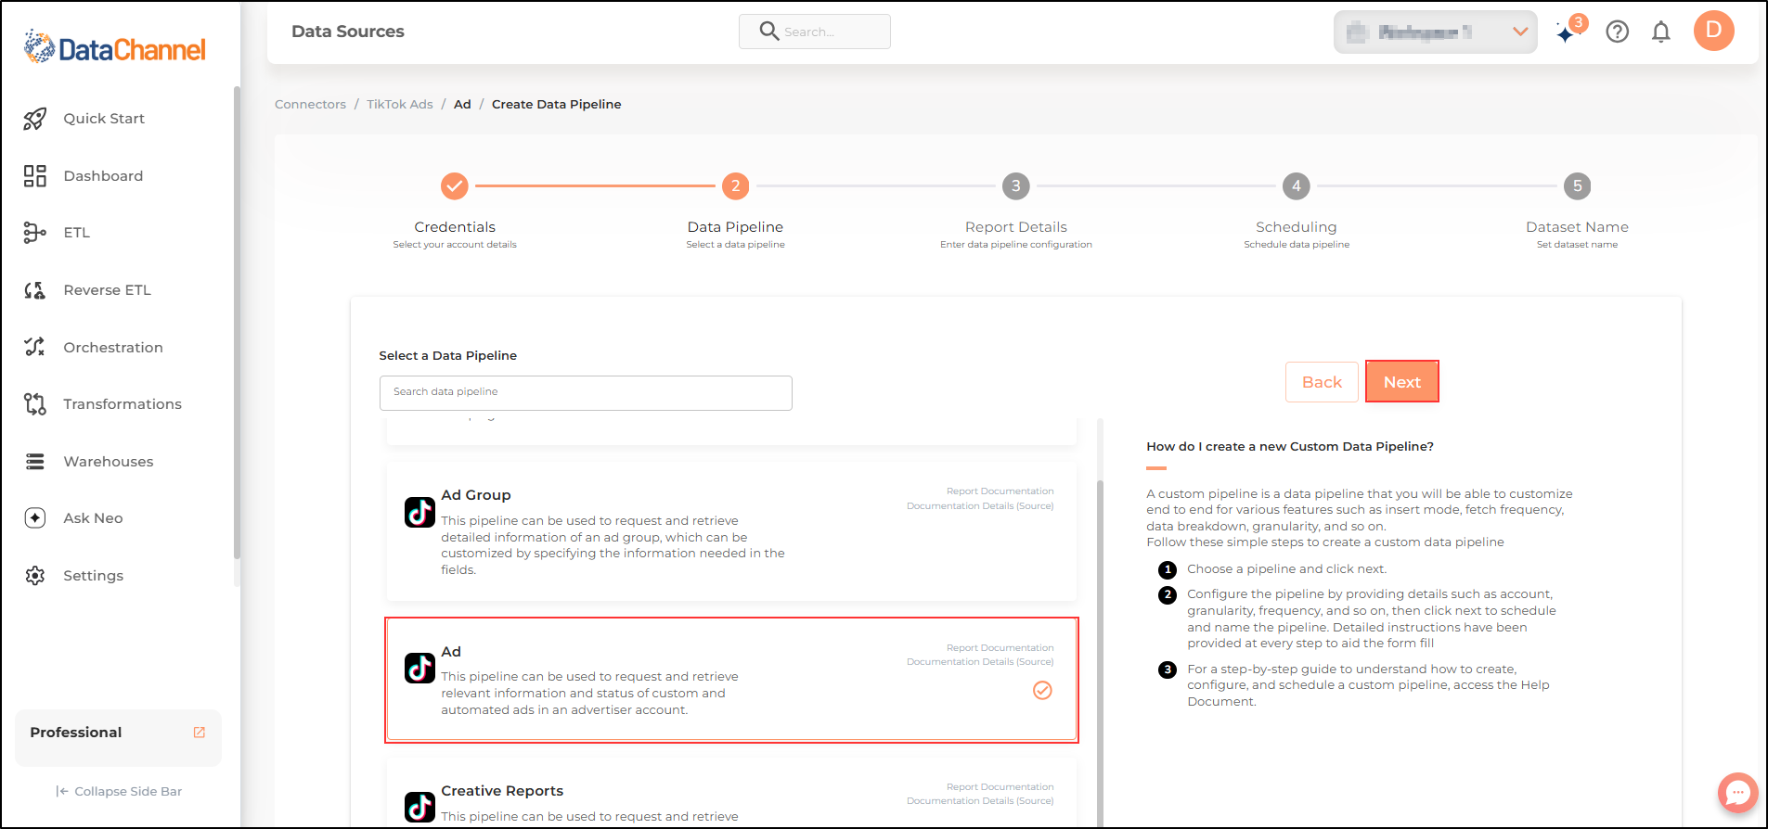This screenshot has height=829, width=1768.
Task: Click step 4 Scheduling circle
Action: coord(1297,186)
